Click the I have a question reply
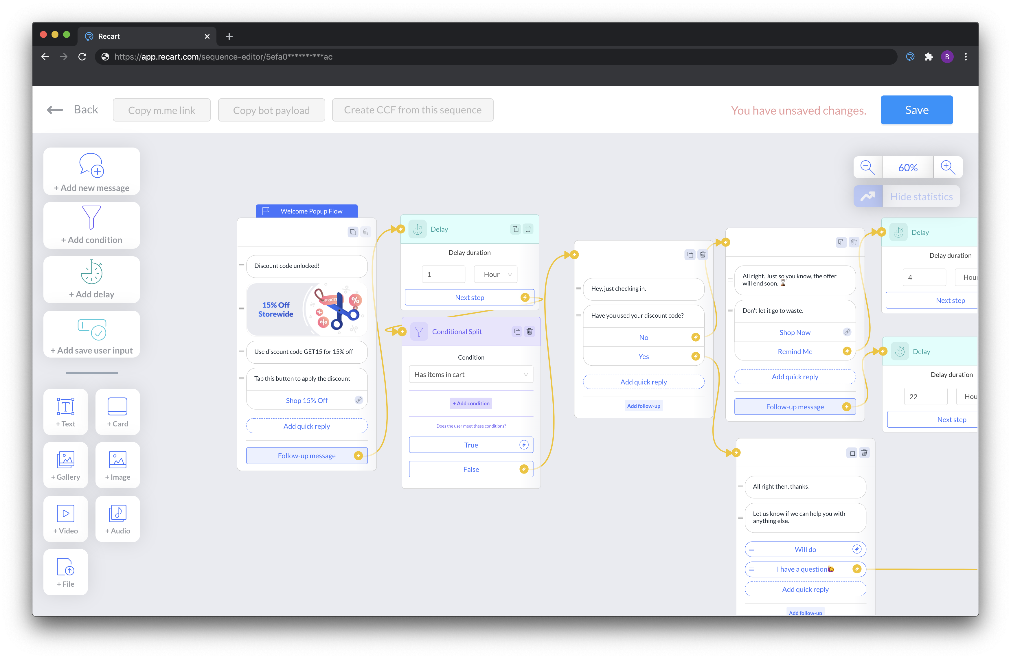Image resolution: width=1011 pixels, height=659 pixels. point(805,569)
